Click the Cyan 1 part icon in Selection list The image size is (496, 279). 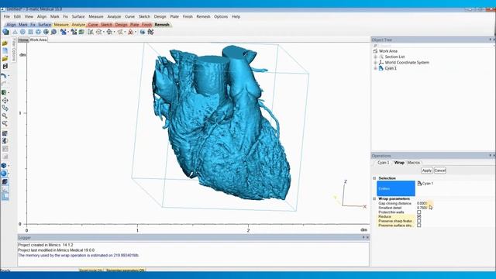coord(419,183)
